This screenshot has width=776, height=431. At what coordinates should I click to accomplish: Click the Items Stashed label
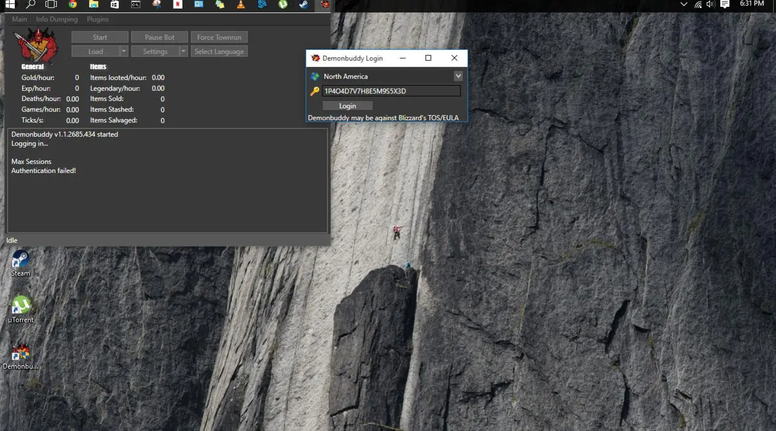pos(112,110)
